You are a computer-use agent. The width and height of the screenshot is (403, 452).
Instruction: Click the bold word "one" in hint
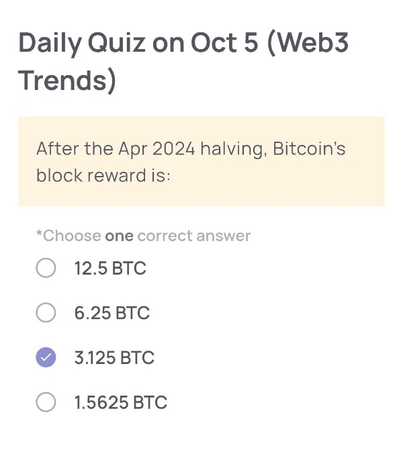pyautogui.click(x=119, y=236)
